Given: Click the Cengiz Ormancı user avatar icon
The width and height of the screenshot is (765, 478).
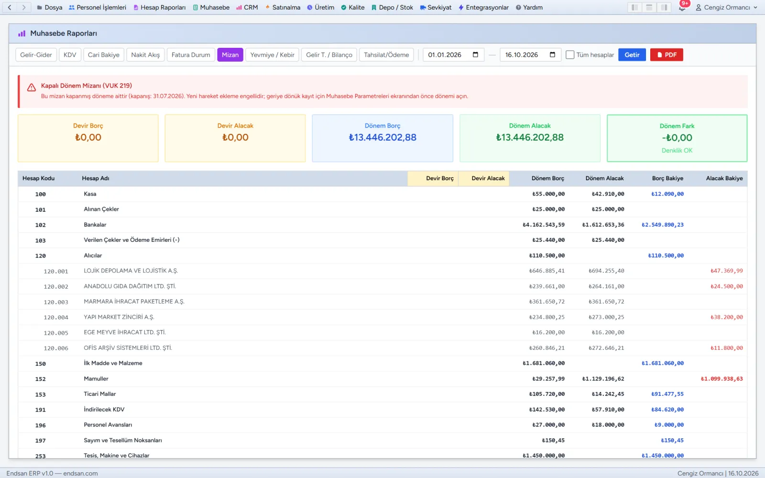Looking at the screenshot, I should (699, 8).
